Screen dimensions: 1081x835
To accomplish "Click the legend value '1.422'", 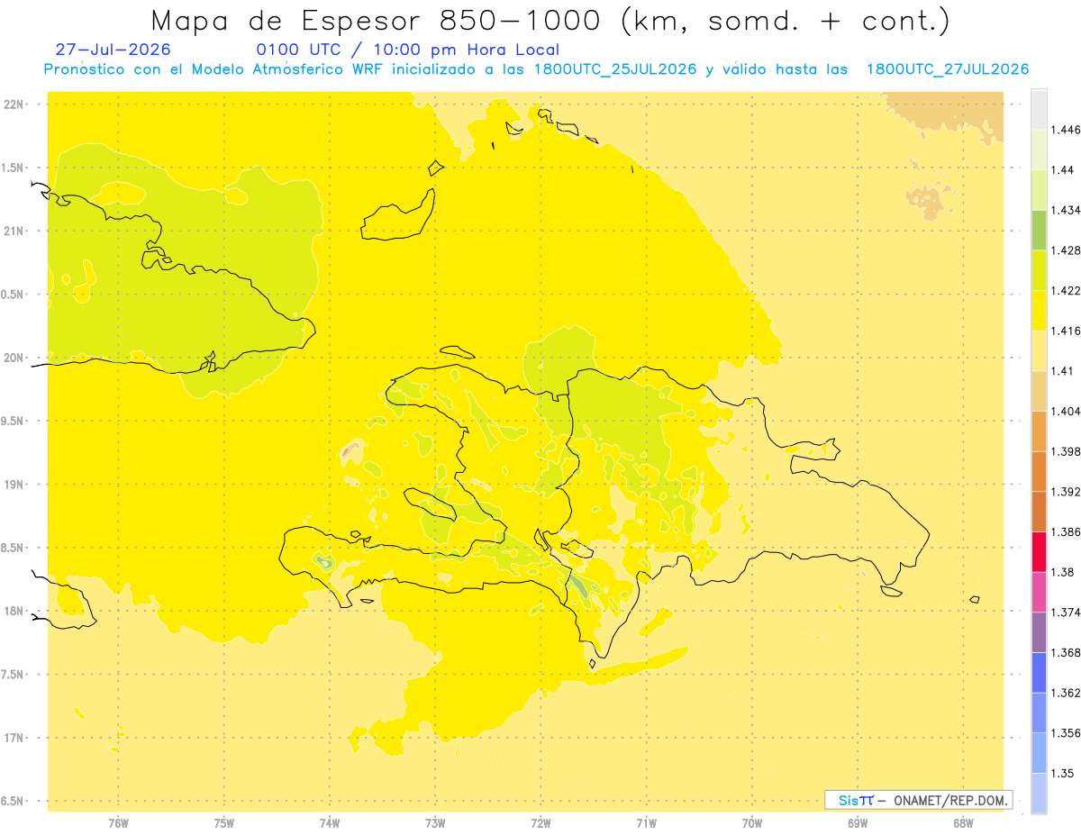I will pos(1066,291).
